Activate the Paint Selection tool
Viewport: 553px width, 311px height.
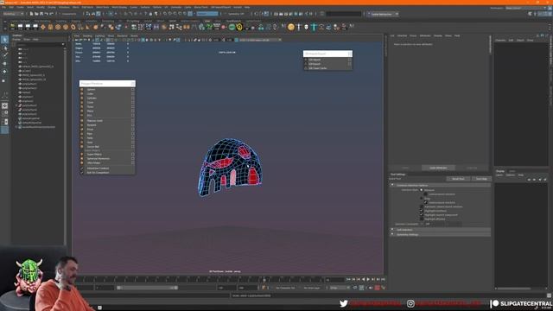[x=4, y=55]
